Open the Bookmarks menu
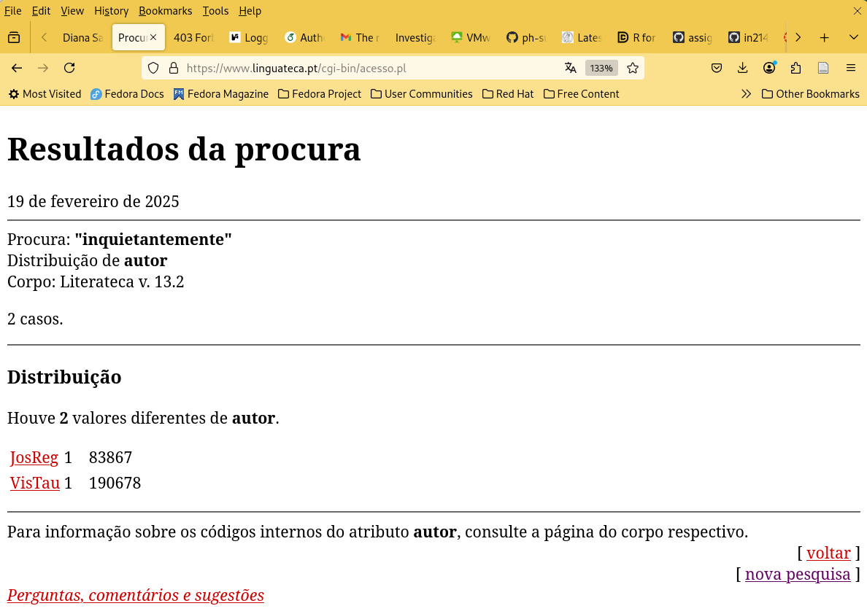The width and height of the screenshot is (867, 614). [165, 11]
